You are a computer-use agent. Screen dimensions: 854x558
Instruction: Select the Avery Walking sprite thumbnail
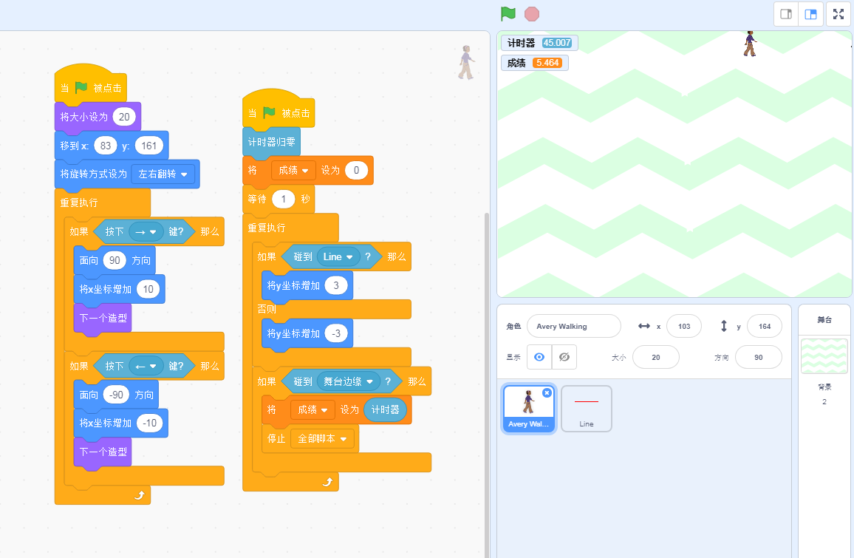528,409
